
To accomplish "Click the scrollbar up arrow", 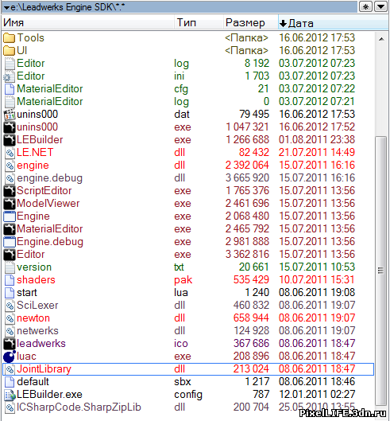I will pos(381,39).
